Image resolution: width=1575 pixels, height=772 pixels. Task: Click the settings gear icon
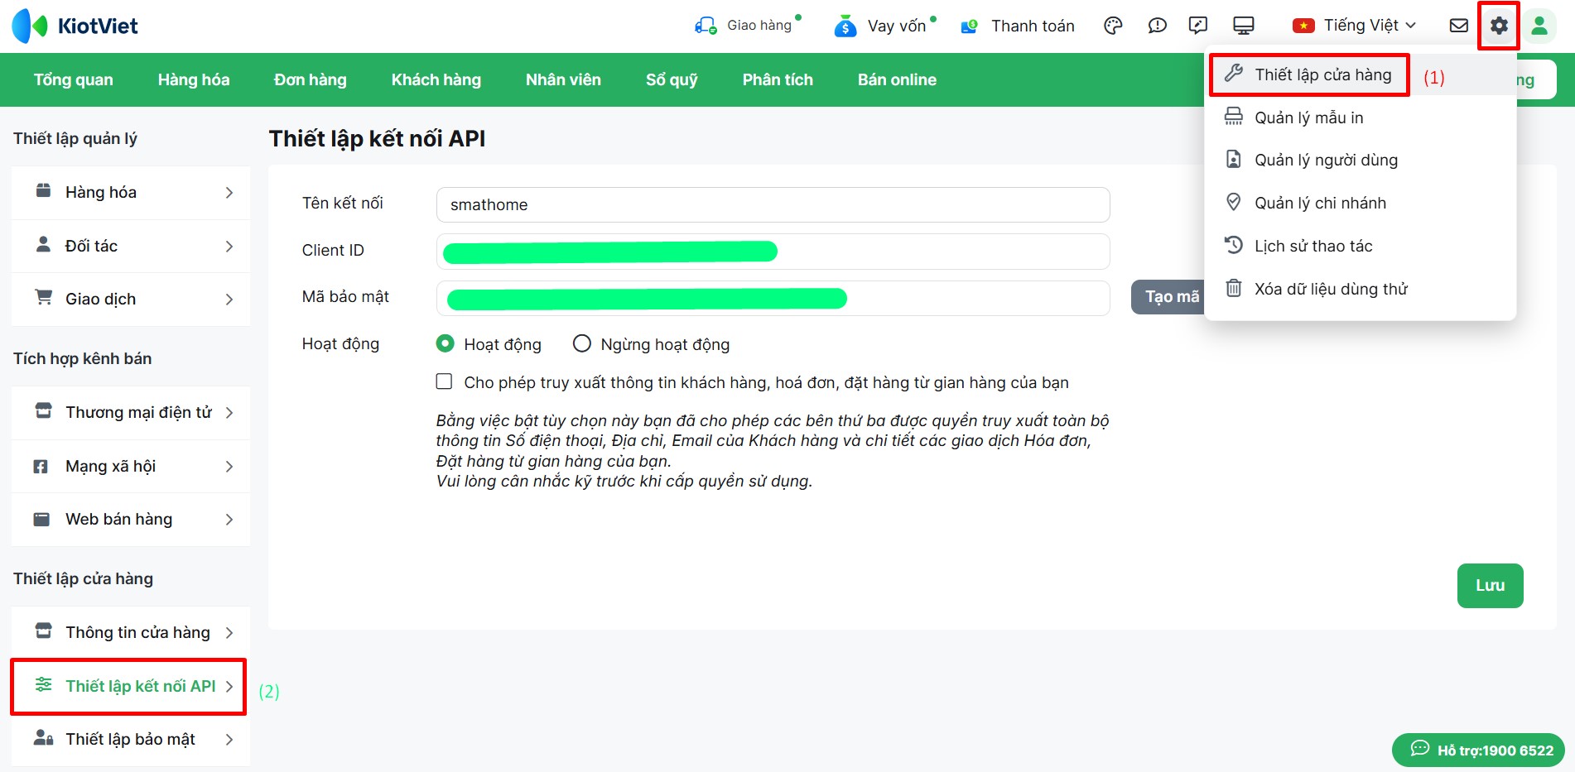pyautogui.click(x=1498, y=26)
